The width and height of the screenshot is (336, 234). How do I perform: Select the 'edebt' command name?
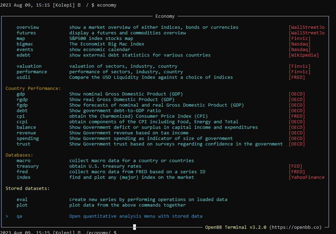pyautogui.click(x=24, y=55)
